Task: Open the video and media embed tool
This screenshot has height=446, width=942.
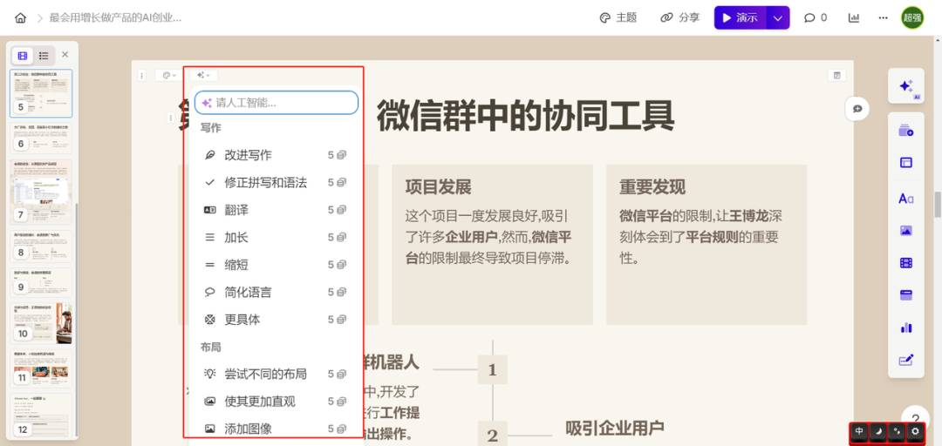Action: [905, 263]
